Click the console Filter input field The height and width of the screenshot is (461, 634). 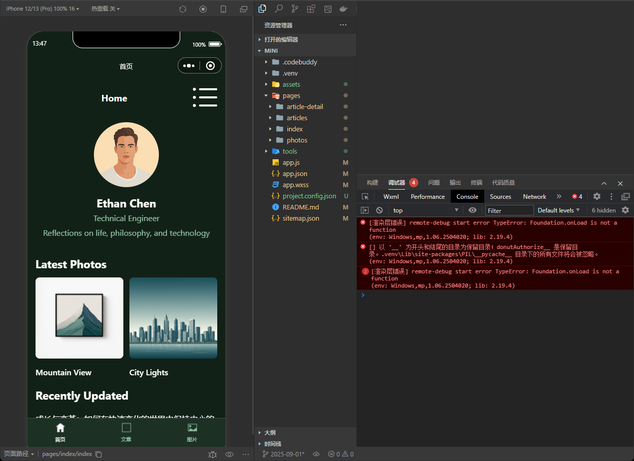tap(509, 210)
